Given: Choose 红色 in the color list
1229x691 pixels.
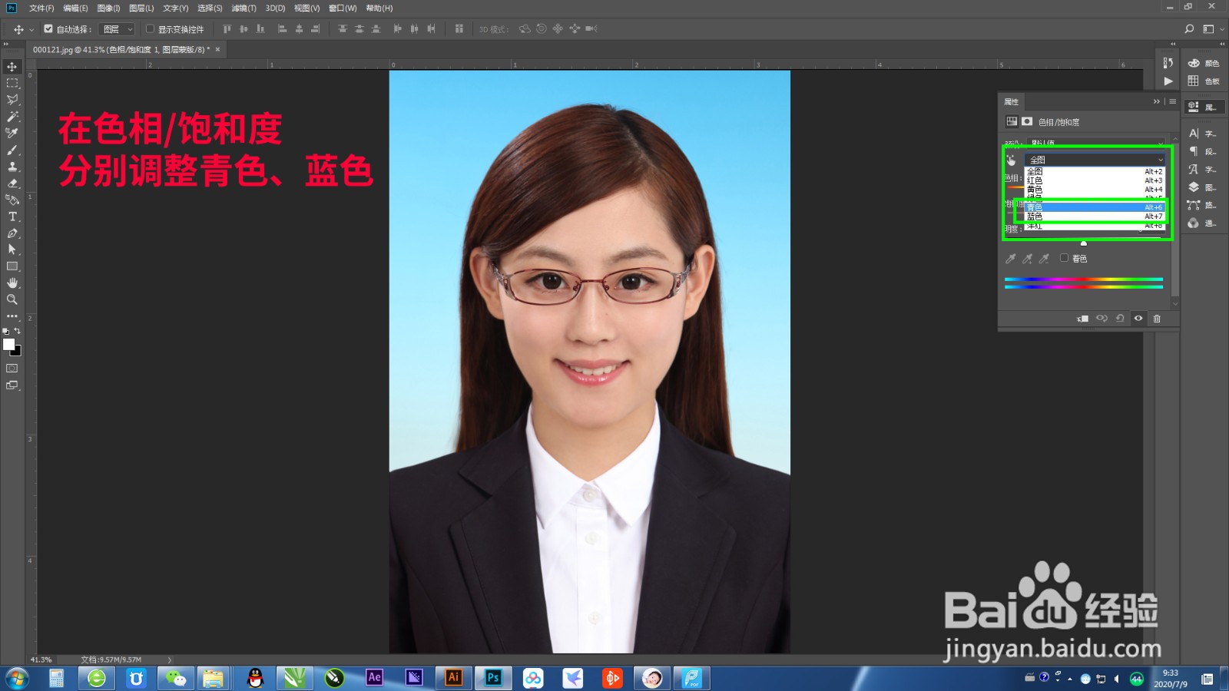Looking at the screenshot, I should click(1095, 180).
